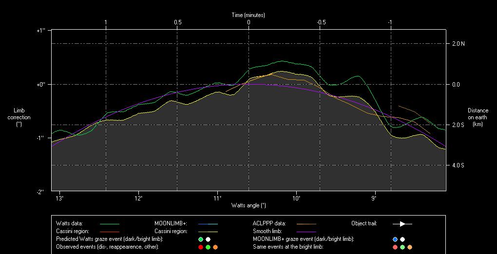
Task: Click the green Watts data line sample
Action: click(x=109, y=224)
